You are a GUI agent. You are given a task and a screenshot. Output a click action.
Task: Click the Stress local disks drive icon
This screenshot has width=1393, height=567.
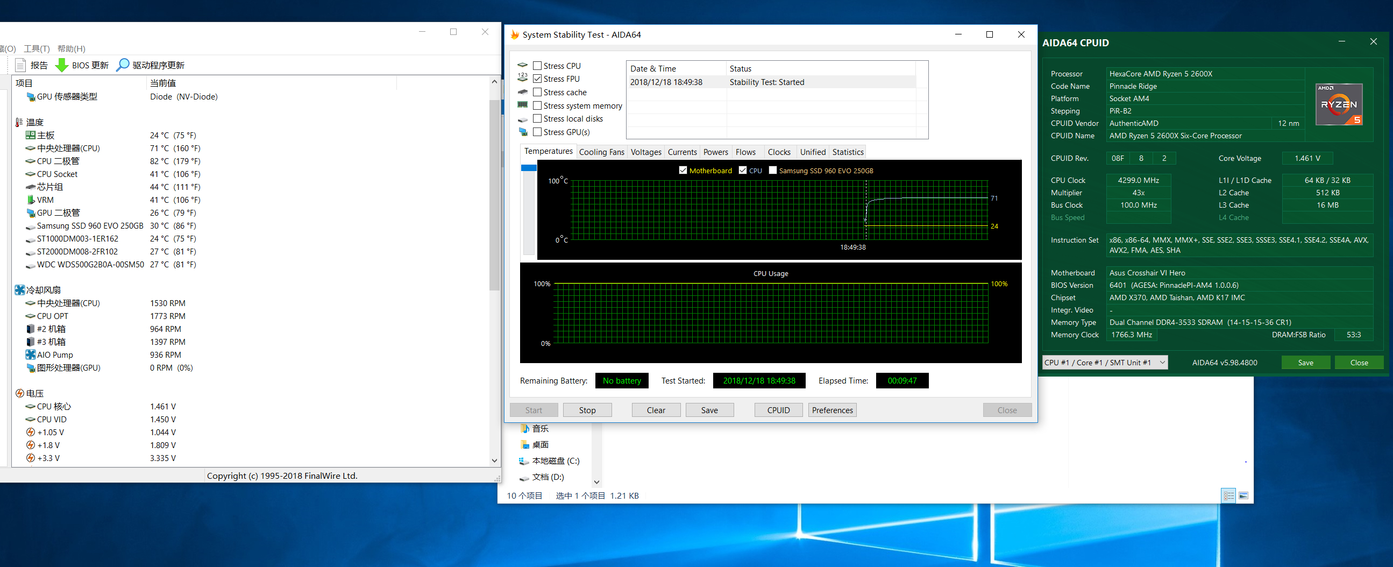point(522,119)
